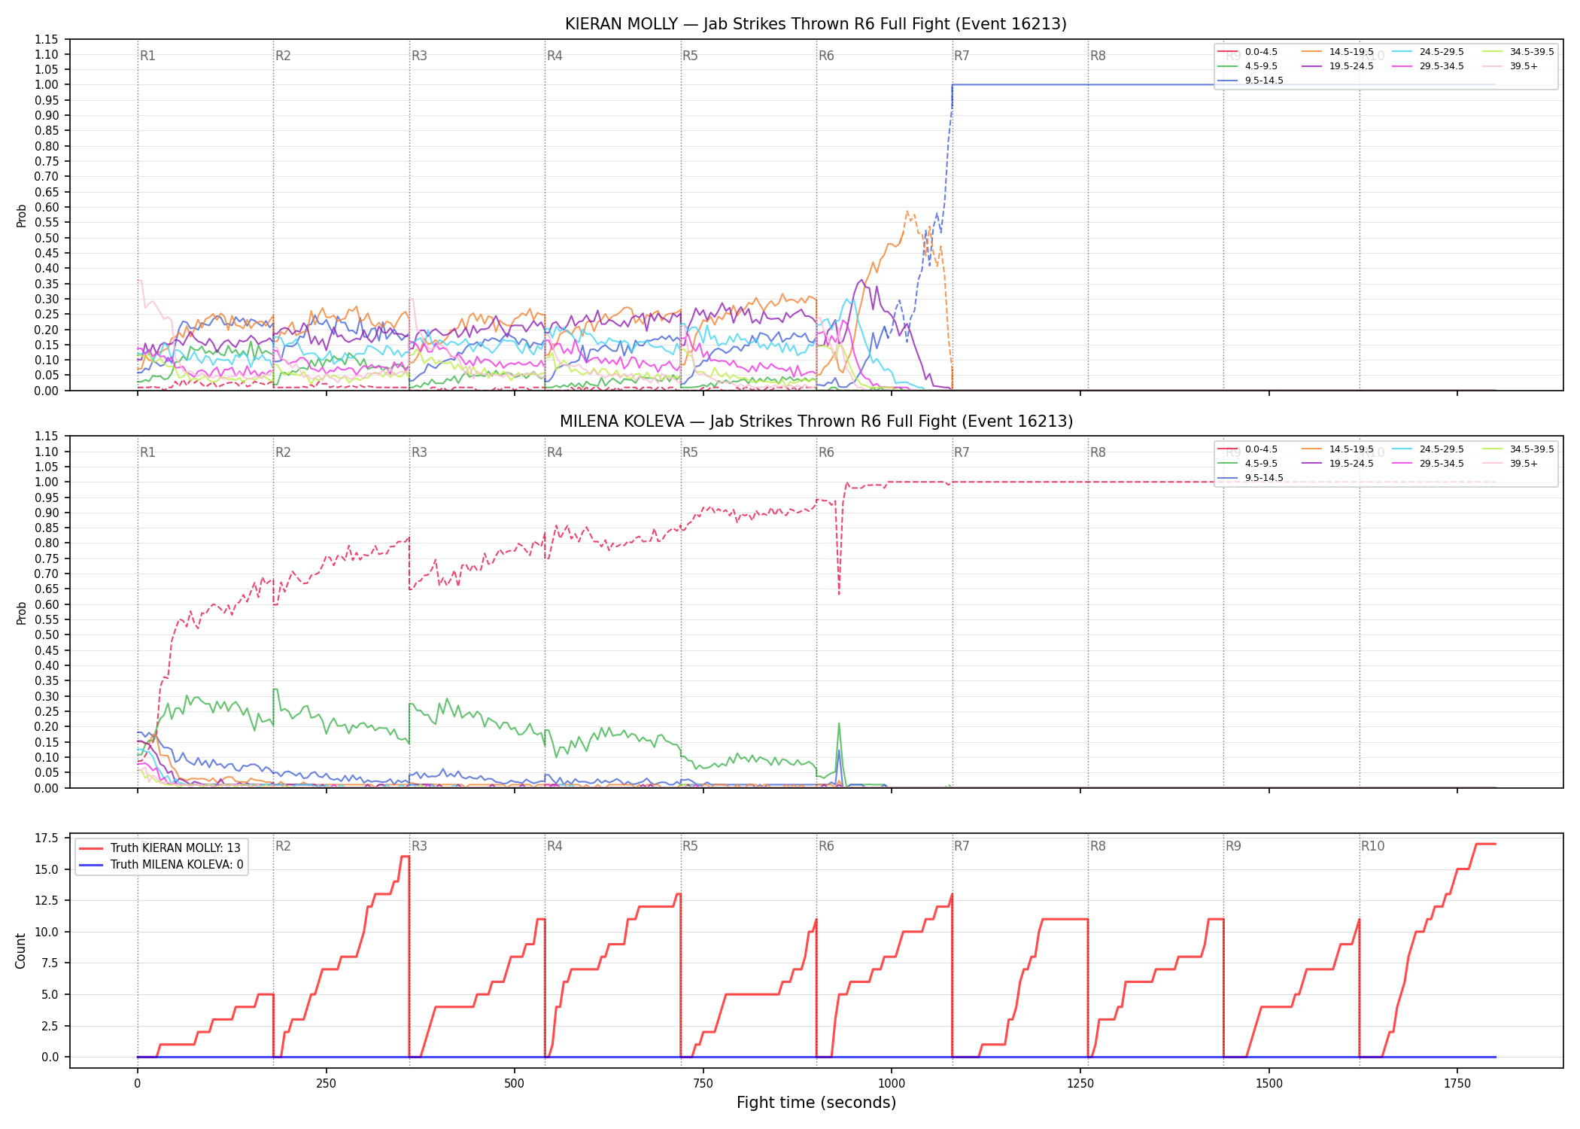Image resolution: width=1580 pixels, height=1129 pixels.
Task: Pick legend entry 19.5-24.5 in MILENA KOLEVA chart
Action: [1338, 464]
